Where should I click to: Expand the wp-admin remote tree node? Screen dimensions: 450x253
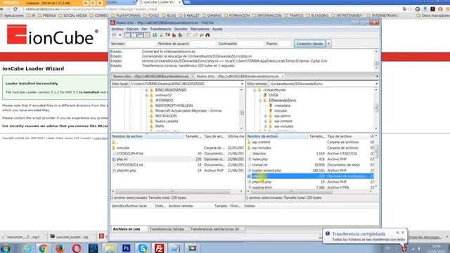[266, 116]
